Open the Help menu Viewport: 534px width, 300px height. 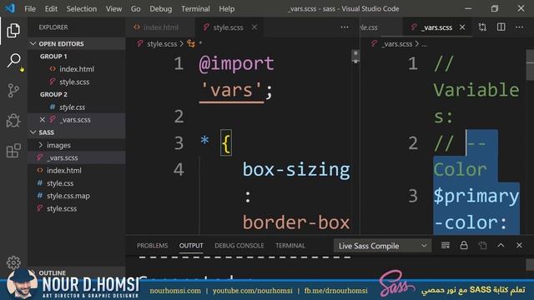point(226,9)
